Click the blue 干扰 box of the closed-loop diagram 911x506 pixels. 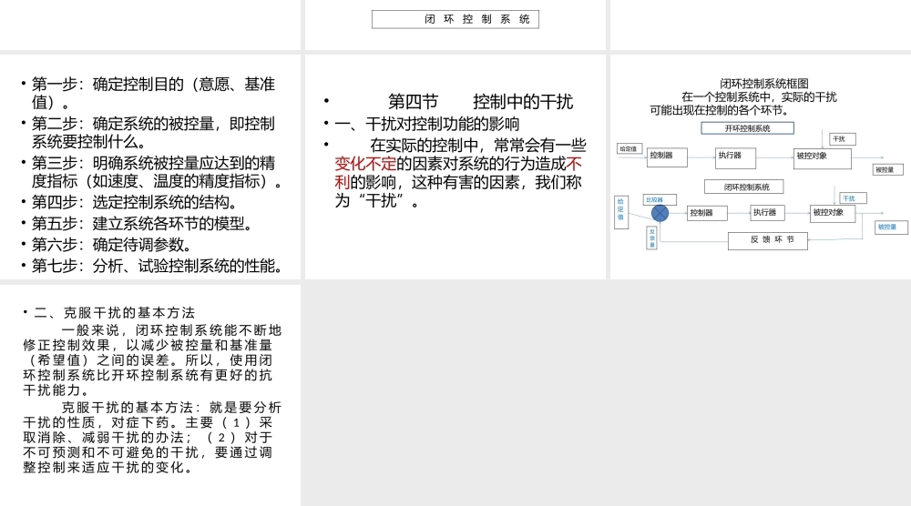pyautogui.click(x=854, y=198)
